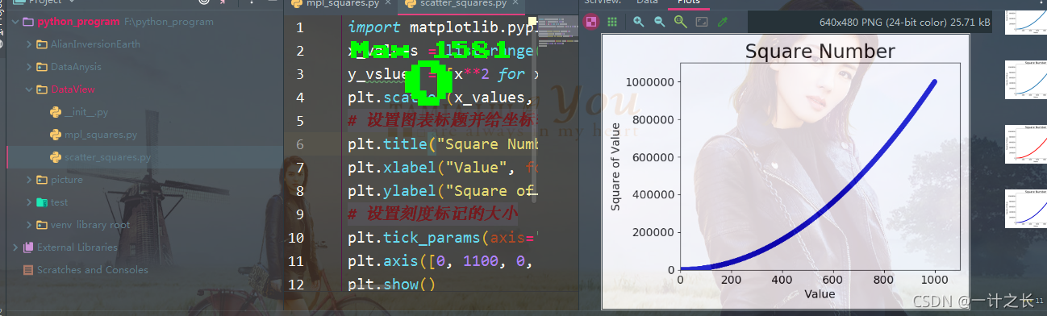
Task: Zoom in on the plot image
Action: (x=638, y=22)
